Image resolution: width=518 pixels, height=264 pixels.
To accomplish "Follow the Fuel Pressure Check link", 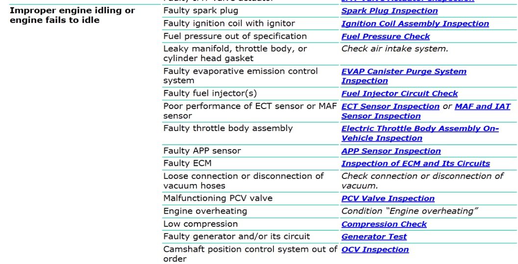I will 386,37.
